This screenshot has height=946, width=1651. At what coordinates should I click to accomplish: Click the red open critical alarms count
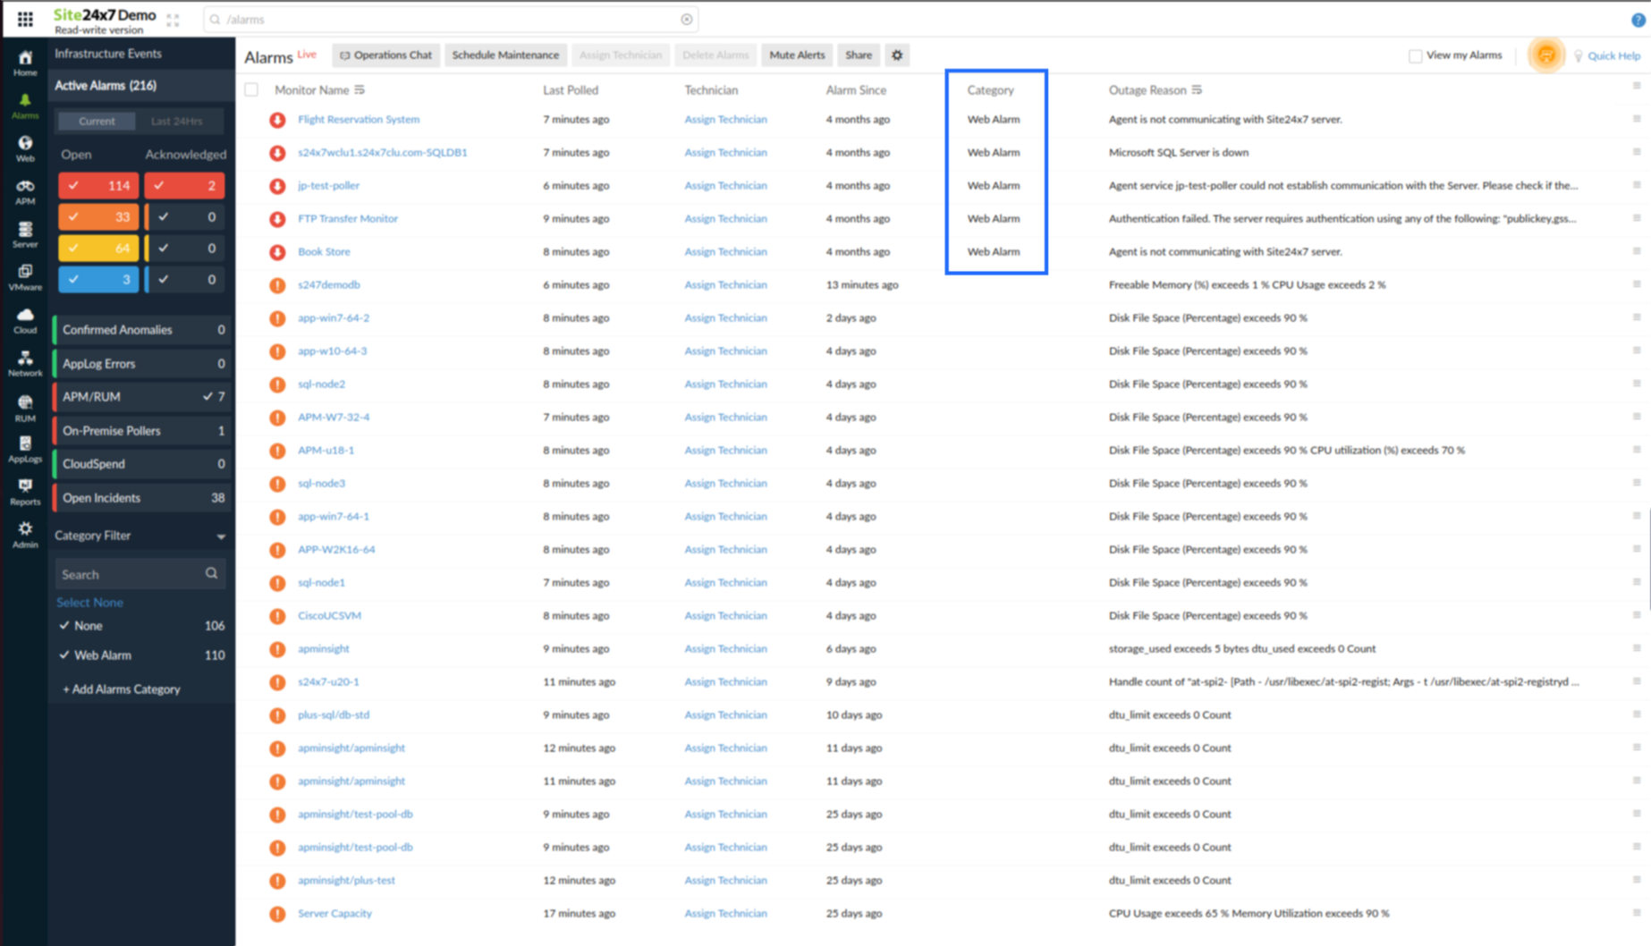pos(98,186)
